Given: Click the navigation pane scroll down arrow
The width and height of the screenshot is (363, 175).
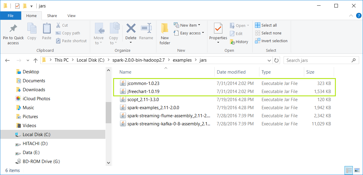Looking at the screenshot, I should pyautogui.click(x=108, y=163).
